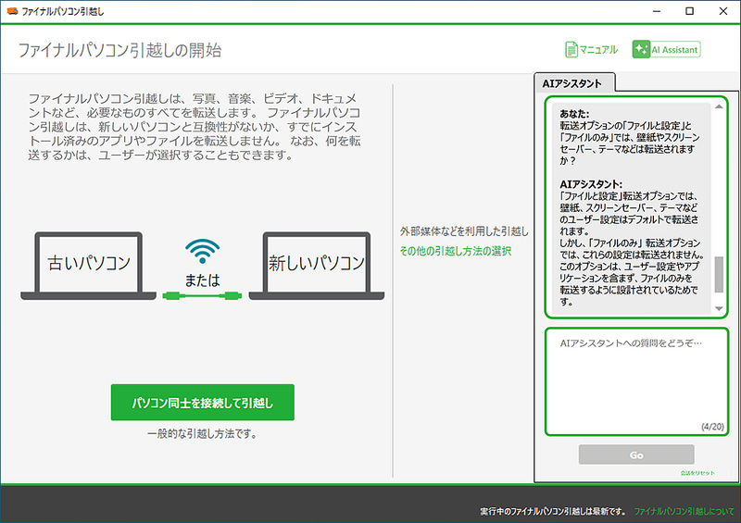This screenshot has height=523, width=741.
Task: Open ファイナルパソコン引越しについて link
Action: pyautogui.click(x=684, y=511)
